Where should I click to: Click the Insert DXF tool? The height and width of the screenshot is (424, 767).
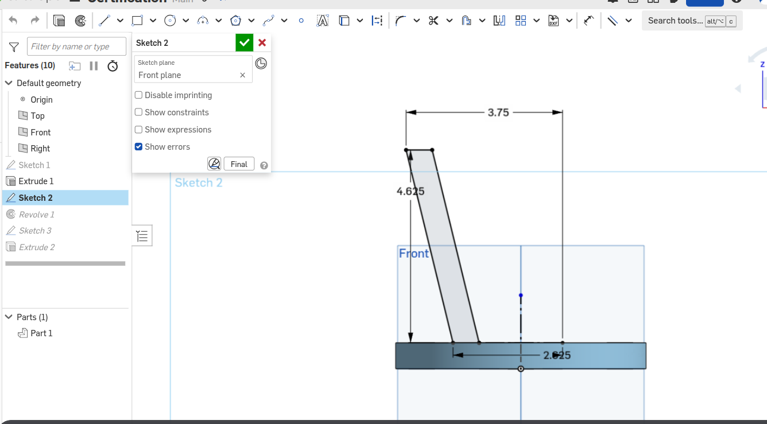[x=553, y=21]
